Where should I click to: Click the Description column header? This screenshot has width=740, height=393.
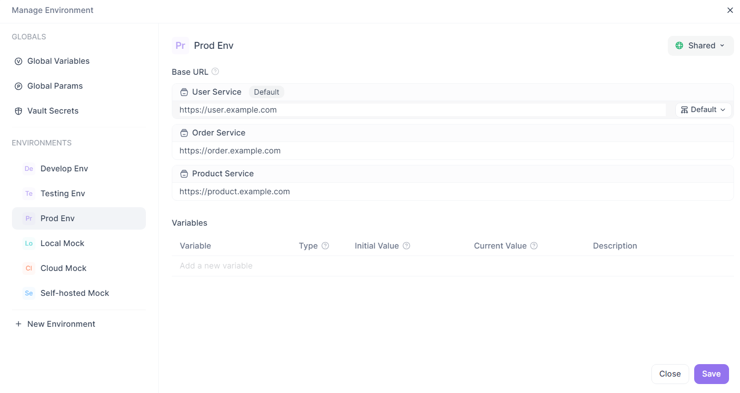(x=615, y=246)
